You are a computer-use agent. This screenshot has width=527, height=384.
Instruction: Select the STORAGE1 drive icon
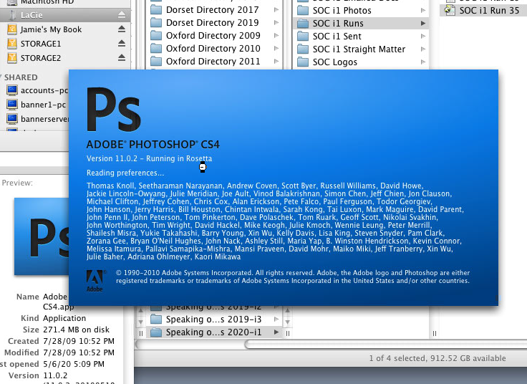point(12,44)
